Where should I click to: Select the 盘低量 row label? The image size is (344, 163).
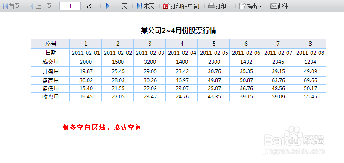(x=50, y=89)
